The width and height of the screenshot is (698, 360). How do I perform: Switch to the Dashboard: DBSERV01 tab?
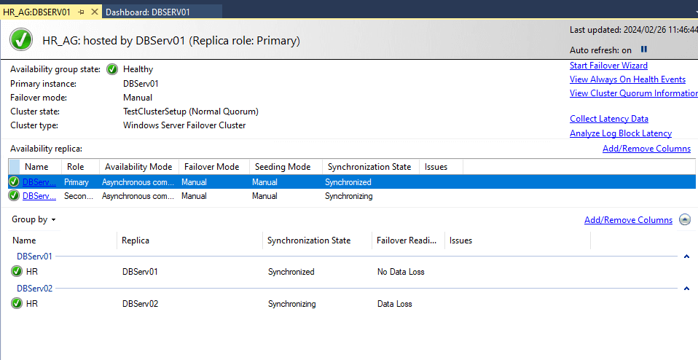(x=147, y=12)
